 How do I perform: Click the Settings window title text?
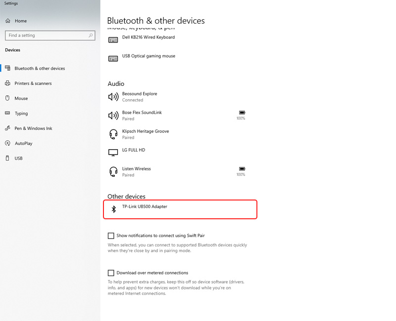coord(11,3)
